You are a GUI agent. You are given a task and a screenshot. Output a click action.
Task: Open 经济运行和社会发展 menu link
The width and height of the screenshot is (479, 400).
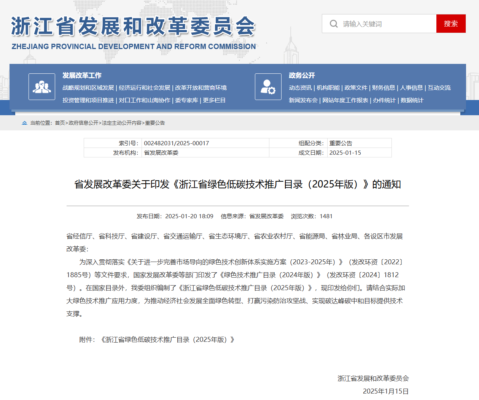(x=145, y=88)
